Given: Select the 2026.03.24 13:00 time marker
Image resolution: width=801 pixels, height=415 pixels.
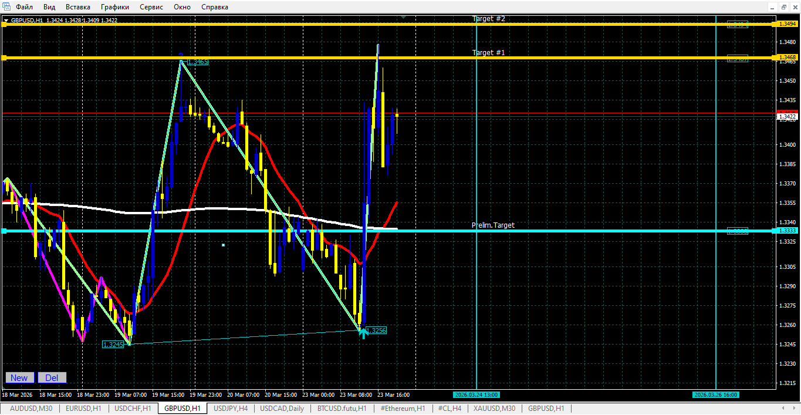Looking at the screenshot, I should tap(476, 394).
